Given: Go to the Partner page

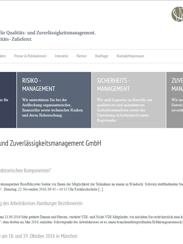Looking at the screenshot, I should pyautogui.click(x=82, y=56).
